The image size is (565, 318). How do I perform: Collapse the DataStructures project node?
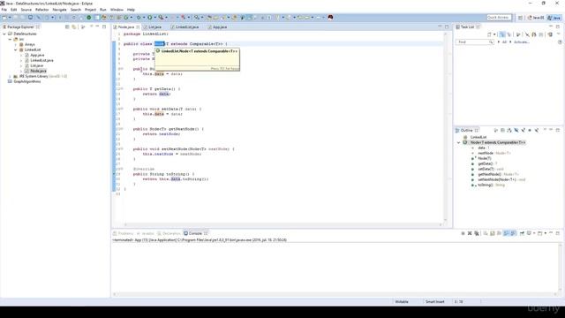click(x=4, y=34)
